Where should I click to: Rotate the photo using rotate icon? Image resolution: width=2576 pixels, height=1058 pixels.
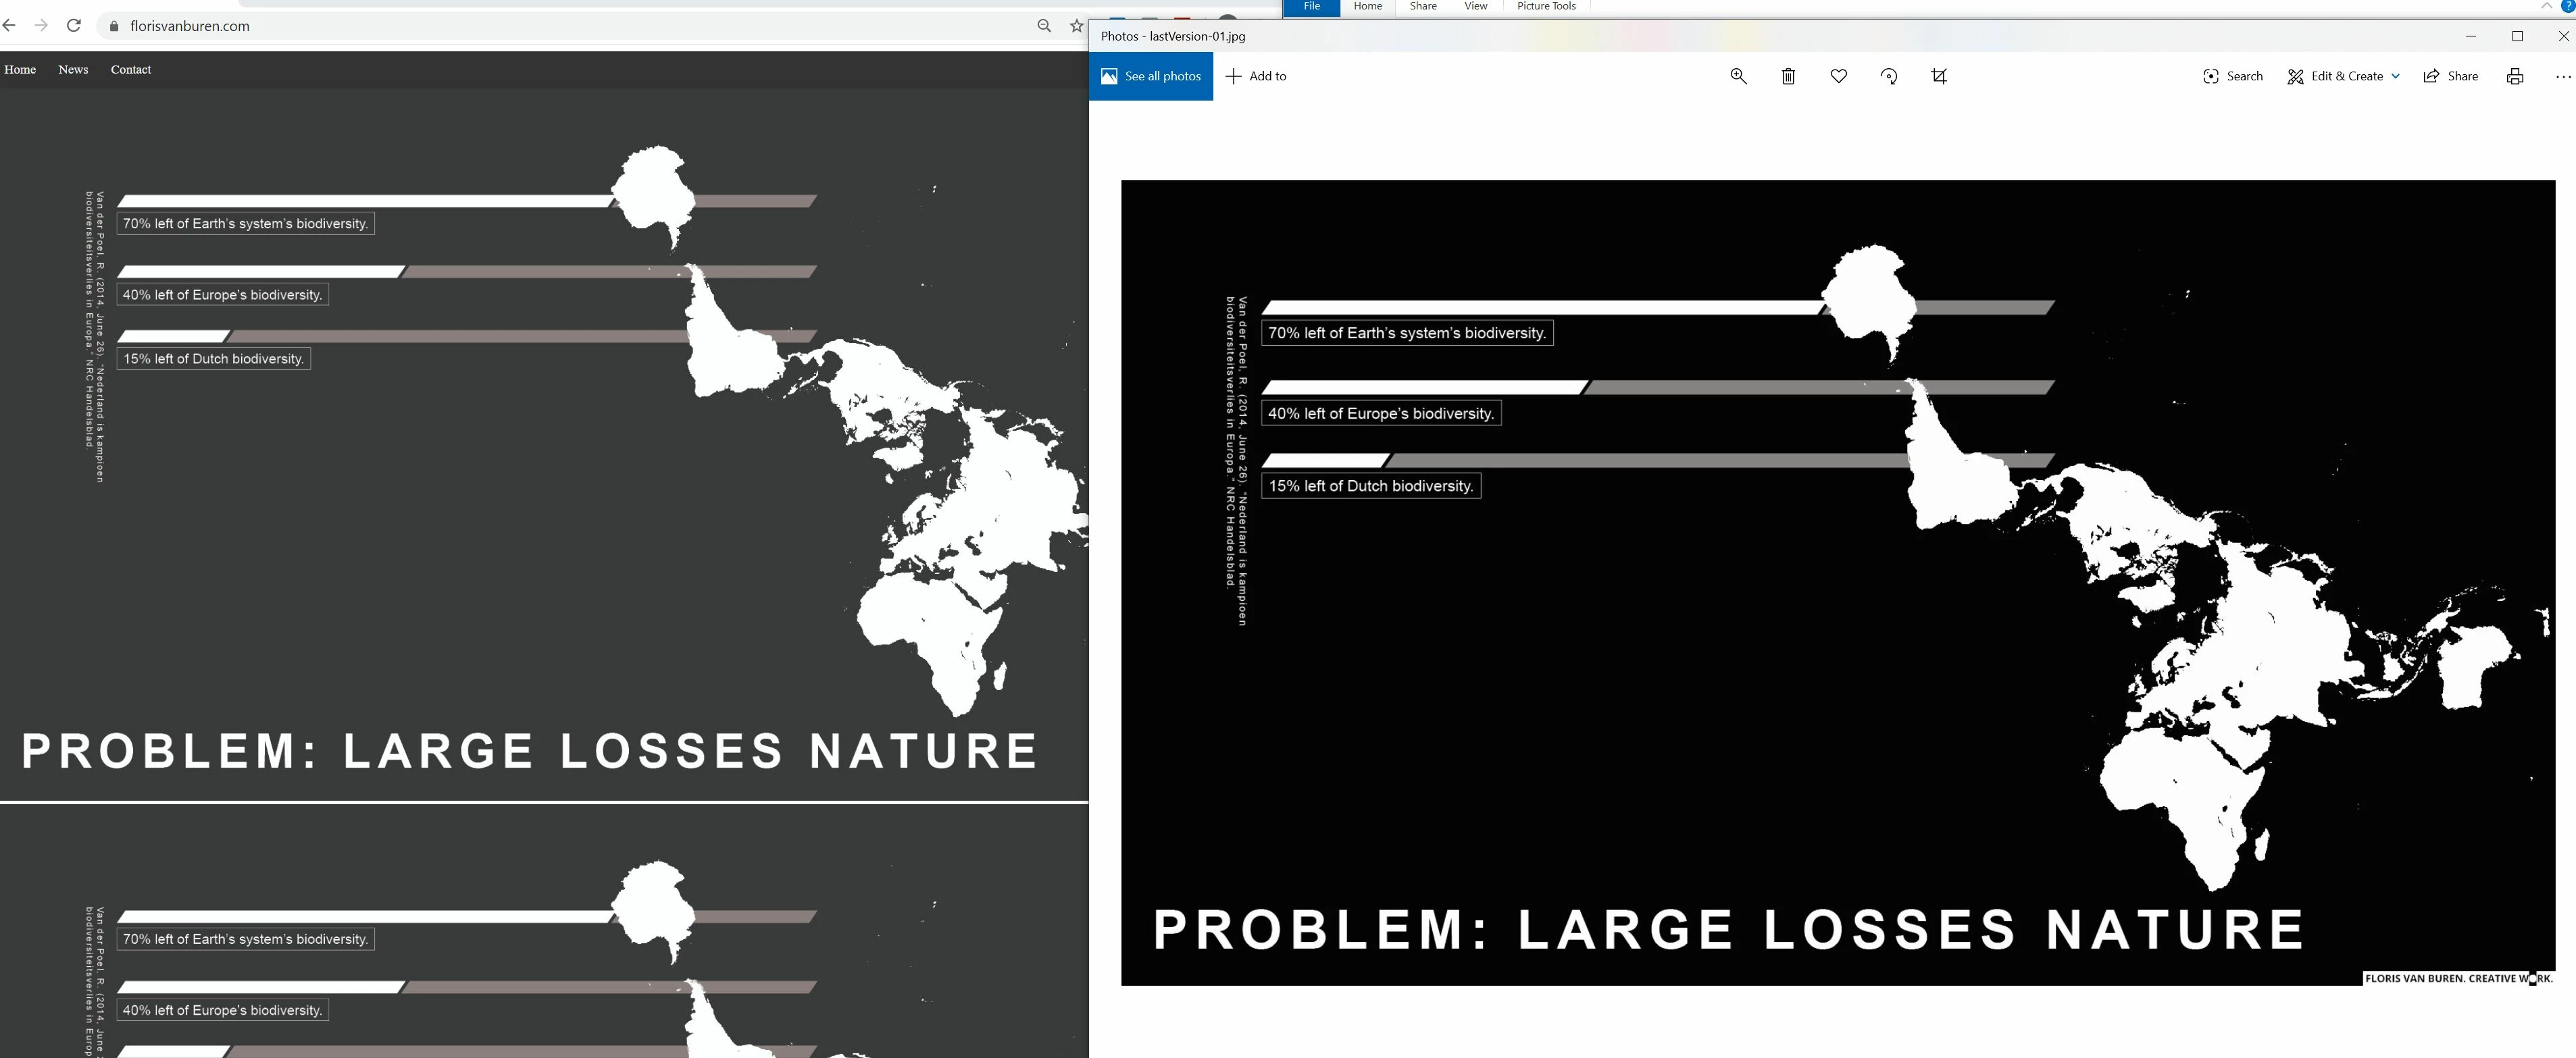(x=1888, y=76)
